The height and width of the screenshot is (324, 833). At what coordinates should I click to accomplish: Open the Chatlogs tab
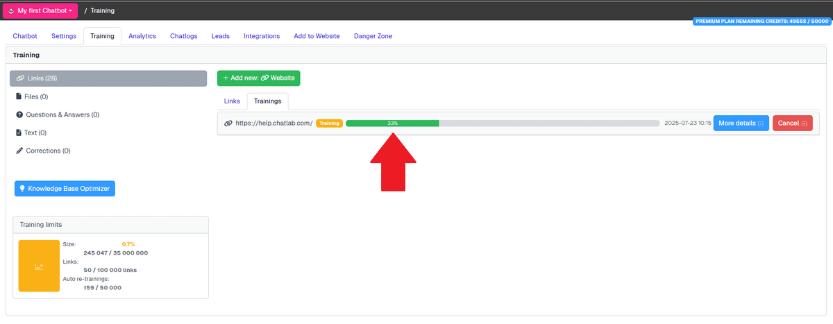tap(184, 36)
